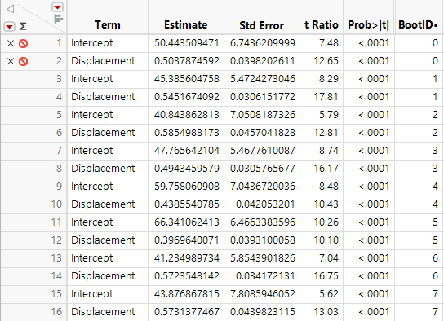Click the Displacement term in row 14
The image size is (444, 321).
pyautogui.click(x=103, y=276)
